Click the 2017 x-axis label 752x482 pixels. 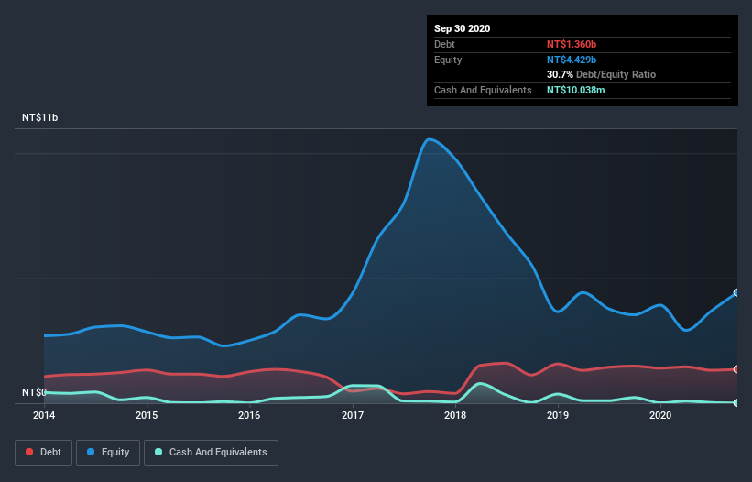click(353, 415)
